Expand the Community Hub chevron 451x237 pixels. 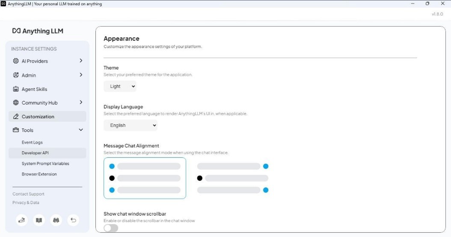(x=81, y=102)
